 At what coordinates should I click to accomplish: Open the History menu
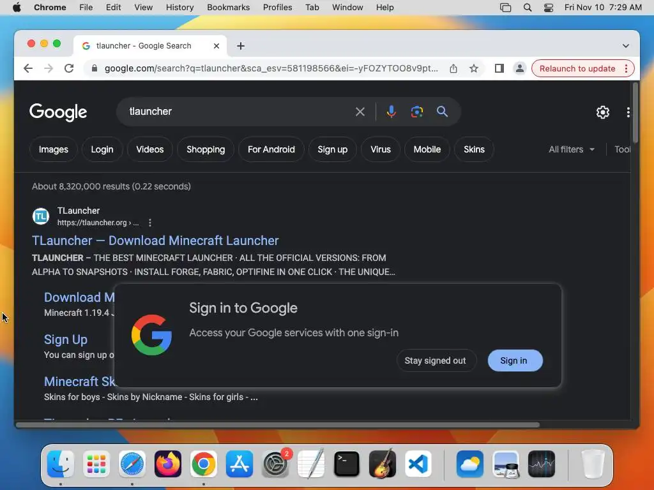click(179, 8)
